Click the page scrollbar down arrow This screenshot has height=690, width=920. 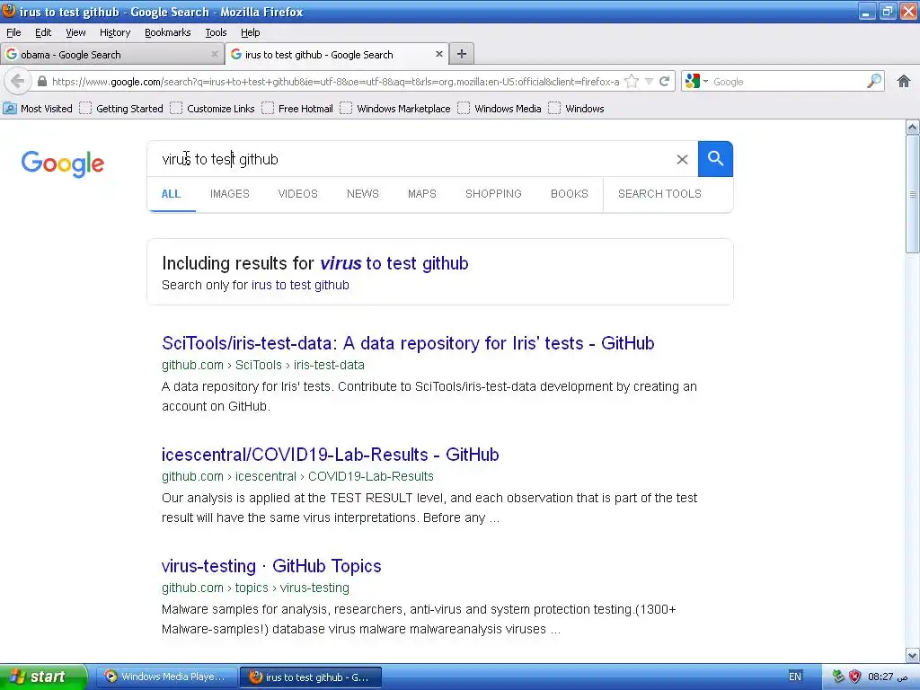(913, 655)
